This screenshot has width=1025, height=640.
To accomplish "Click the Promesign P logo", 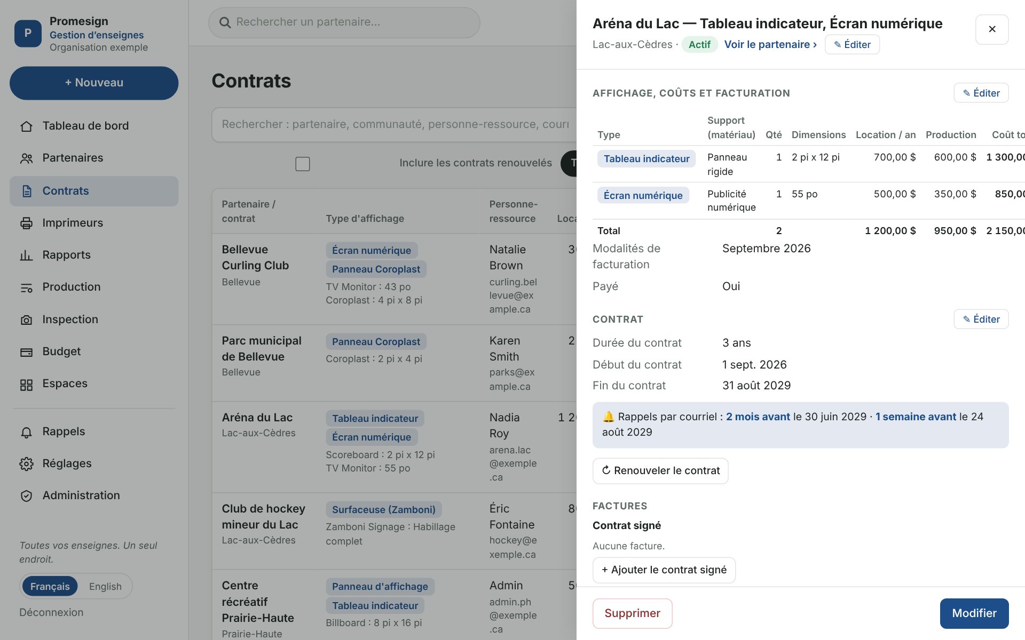I will coord(28,33).
